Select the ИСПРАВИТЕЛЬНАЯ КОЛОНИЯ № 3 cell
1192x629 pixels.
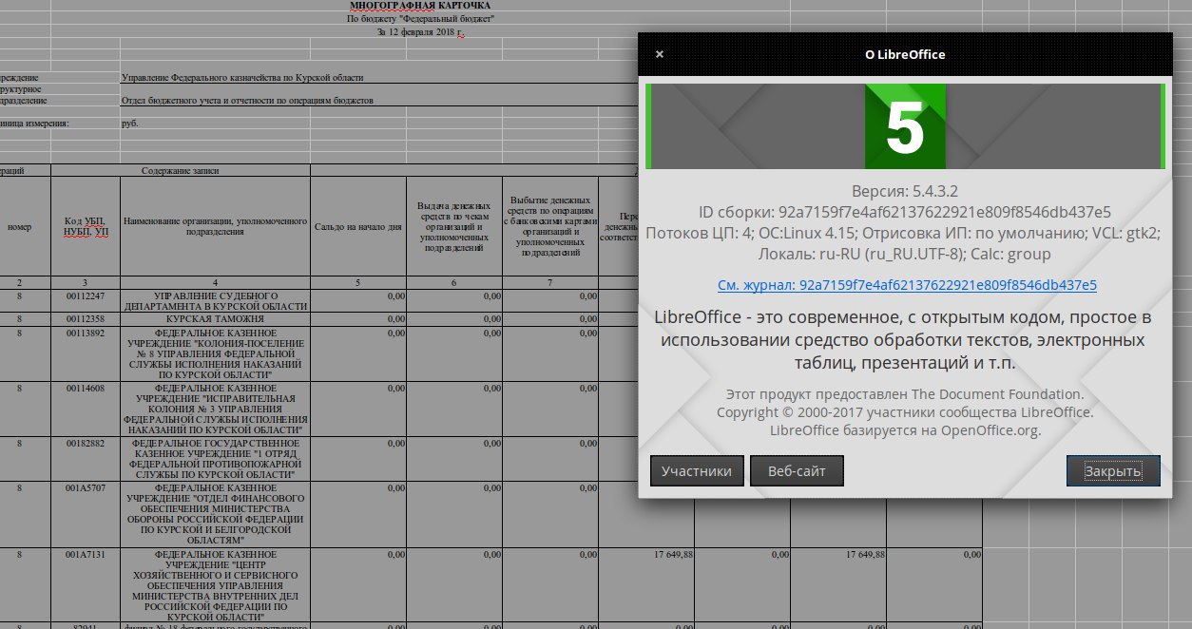click(216, 409)
